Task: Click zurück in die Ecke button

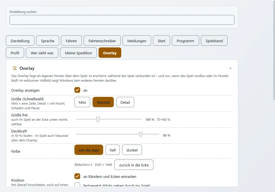Action: (134, 165)
